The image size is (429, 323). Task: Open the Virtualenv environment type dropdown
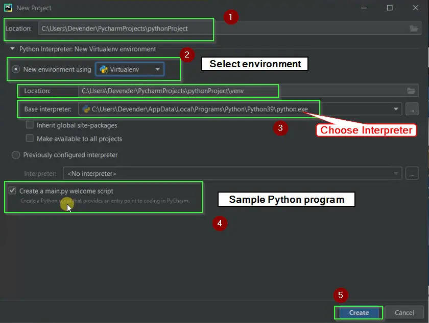coord(130,69)
